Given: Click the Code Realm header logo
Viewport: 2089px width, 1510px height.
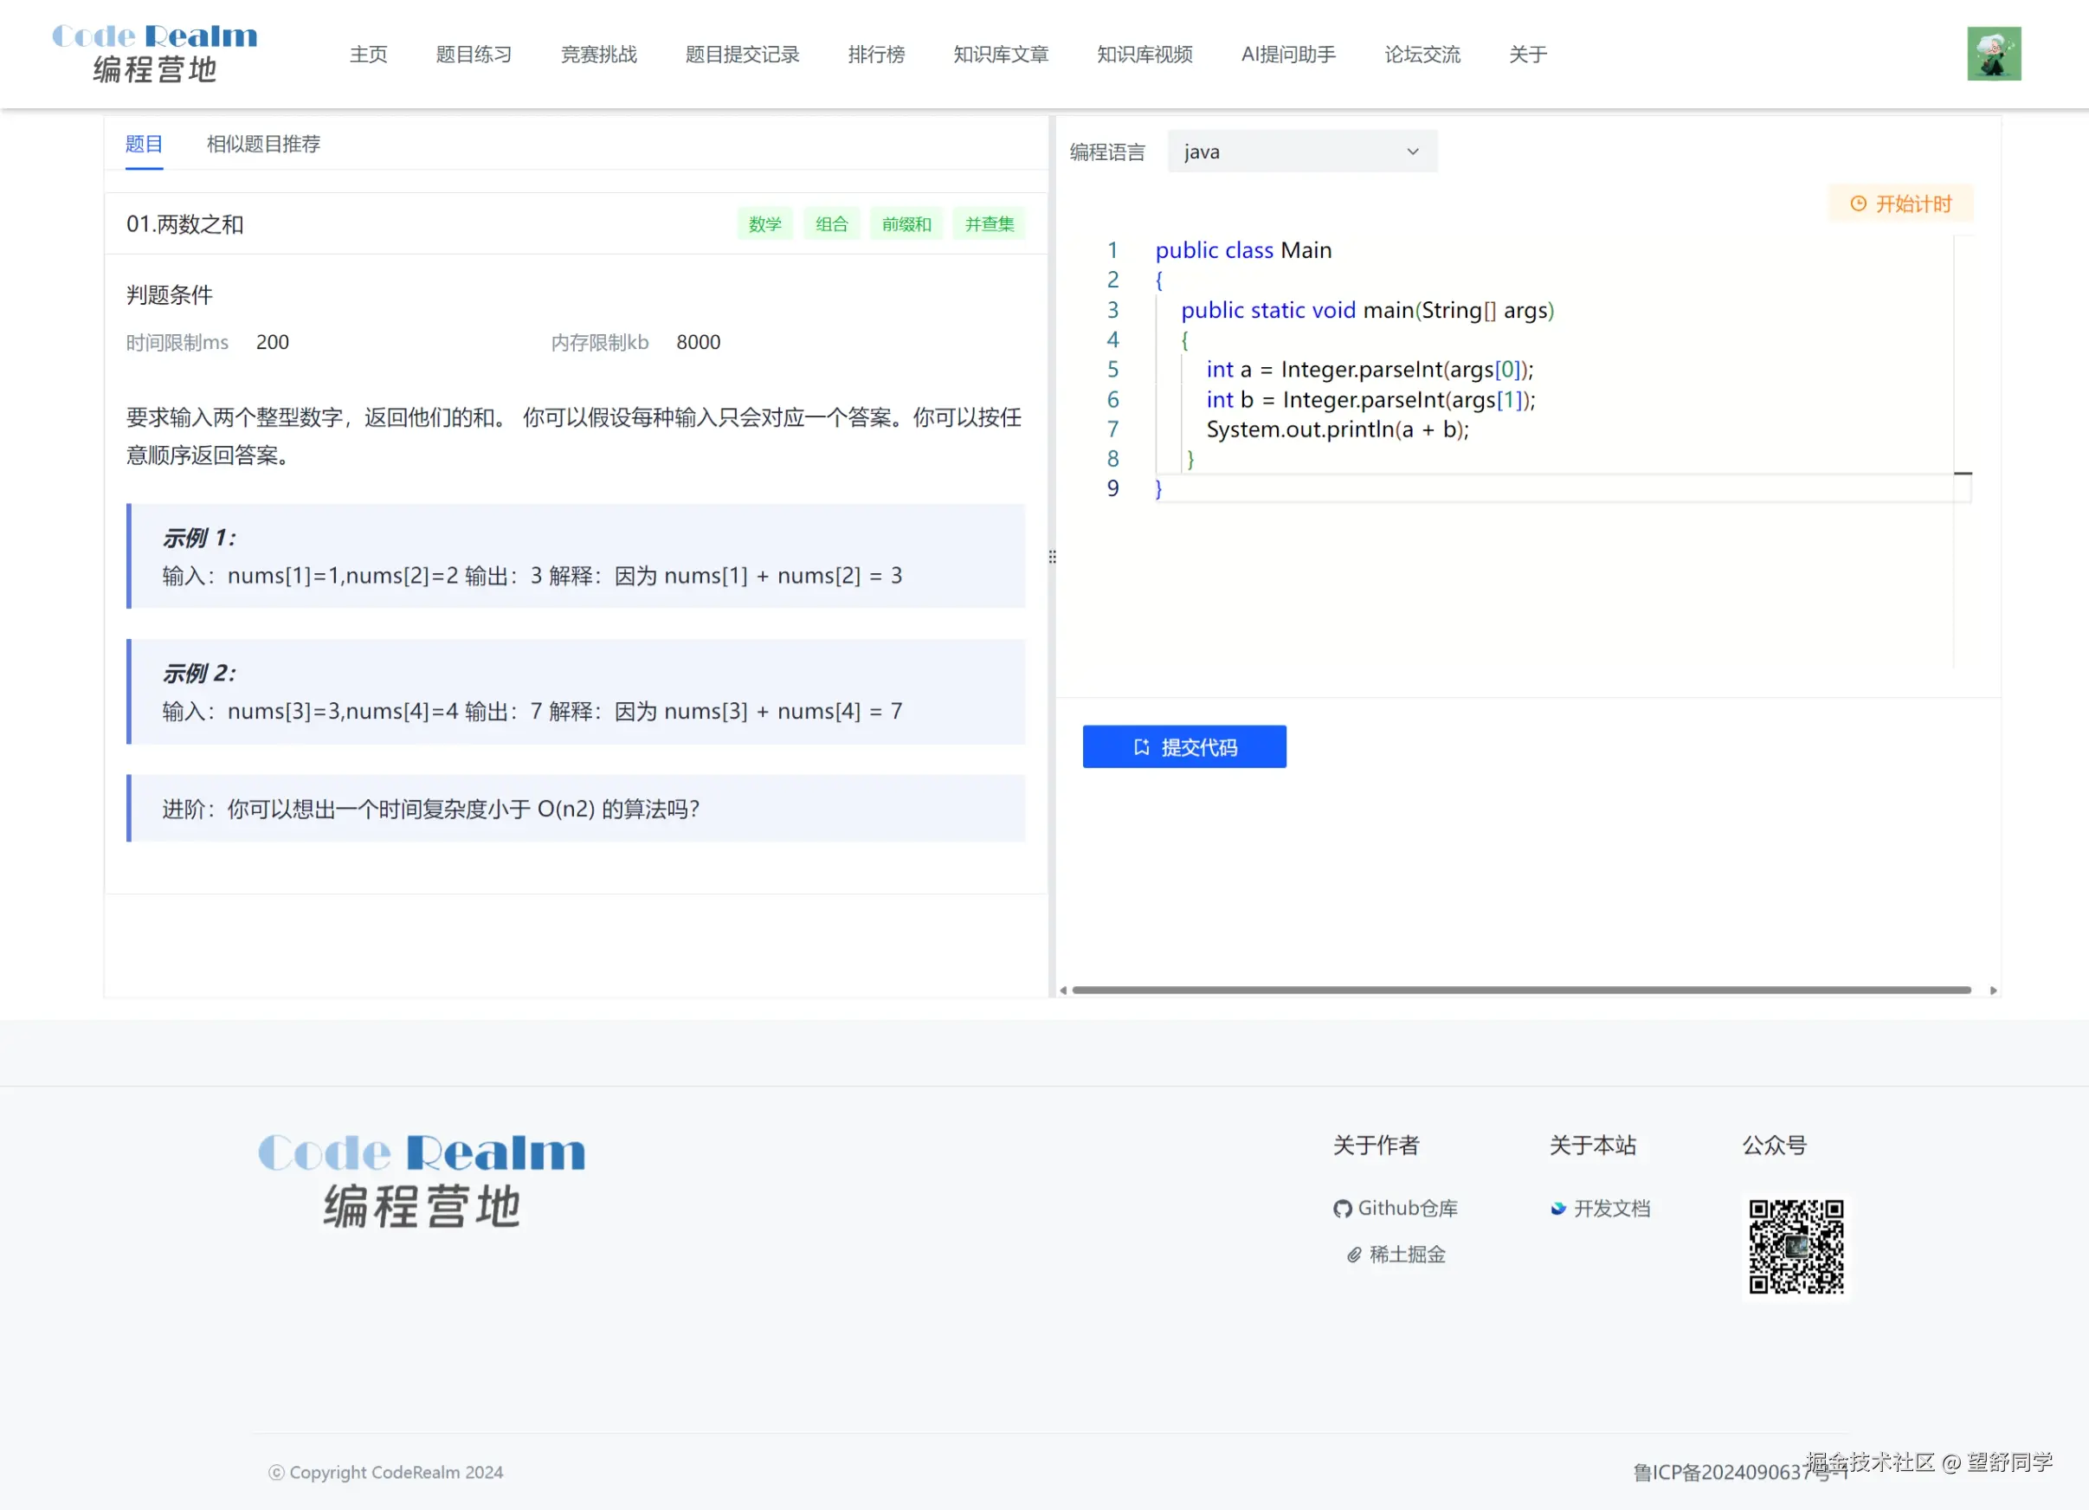Looking at the screenshot, I should coord(155,53).
